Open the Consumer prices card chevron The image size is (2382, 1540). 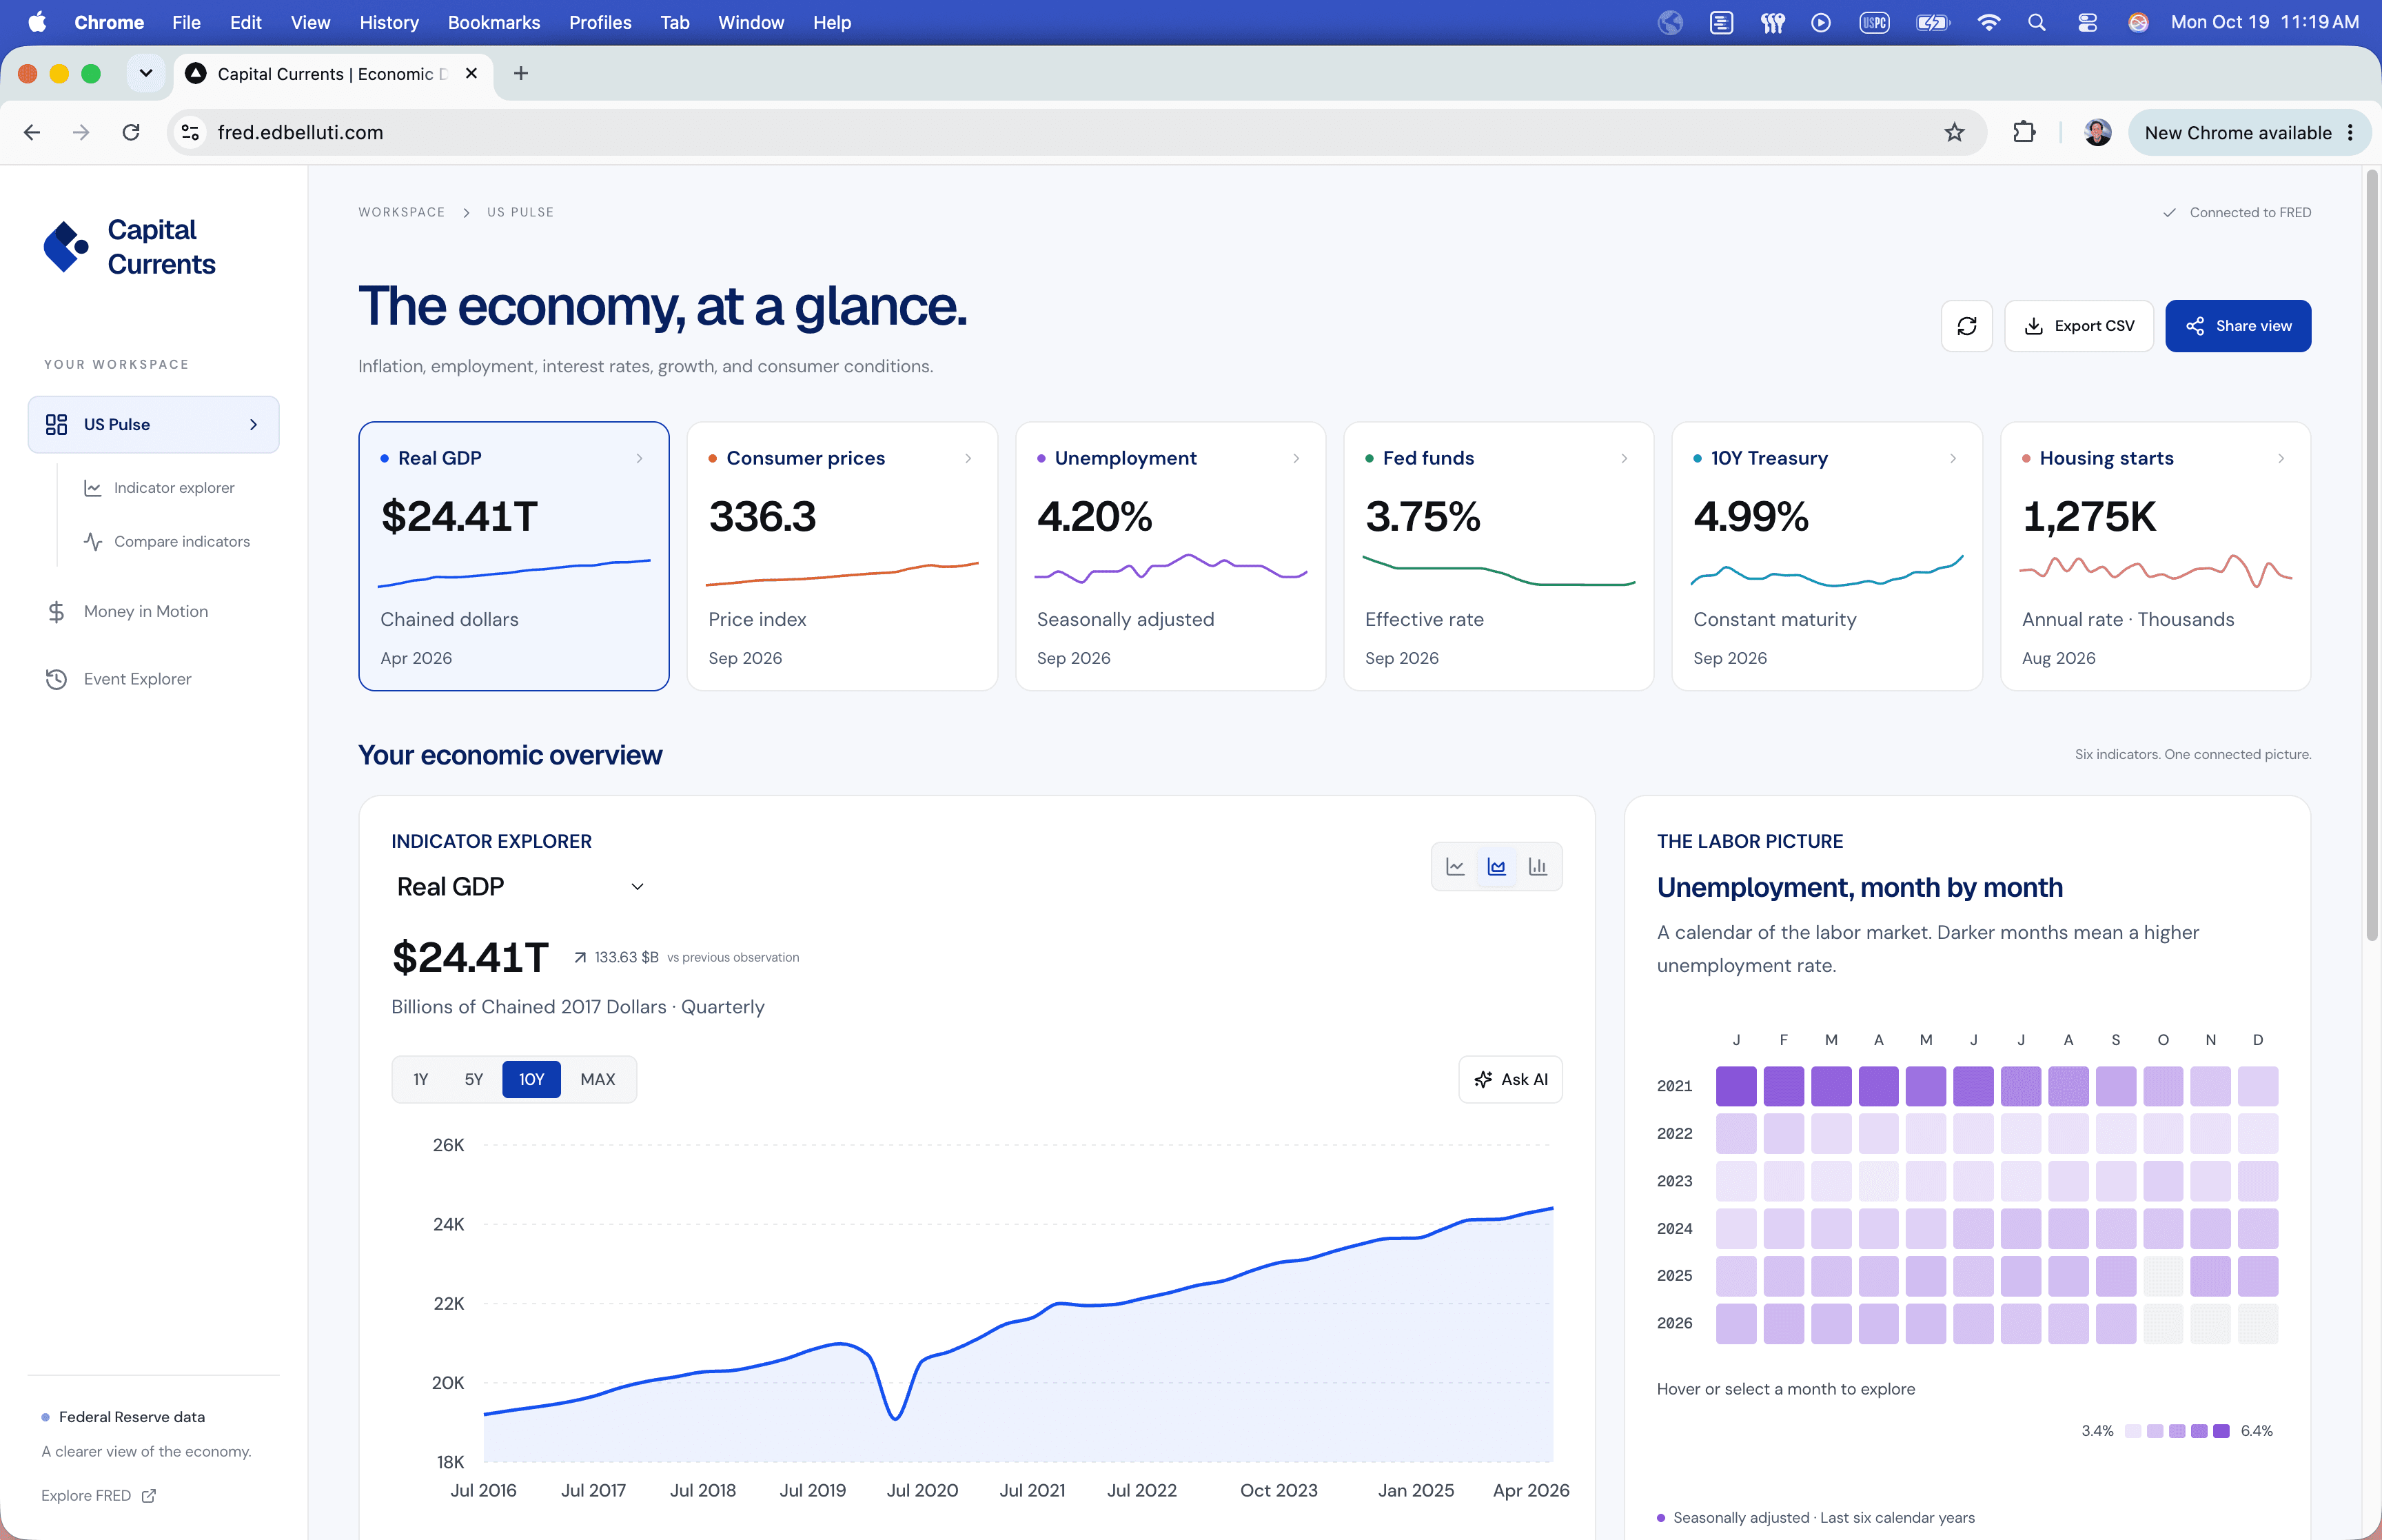coord(968,458)
